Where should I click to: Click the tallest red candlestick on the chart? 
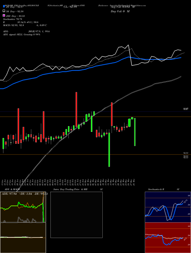[x=76, y=109]
